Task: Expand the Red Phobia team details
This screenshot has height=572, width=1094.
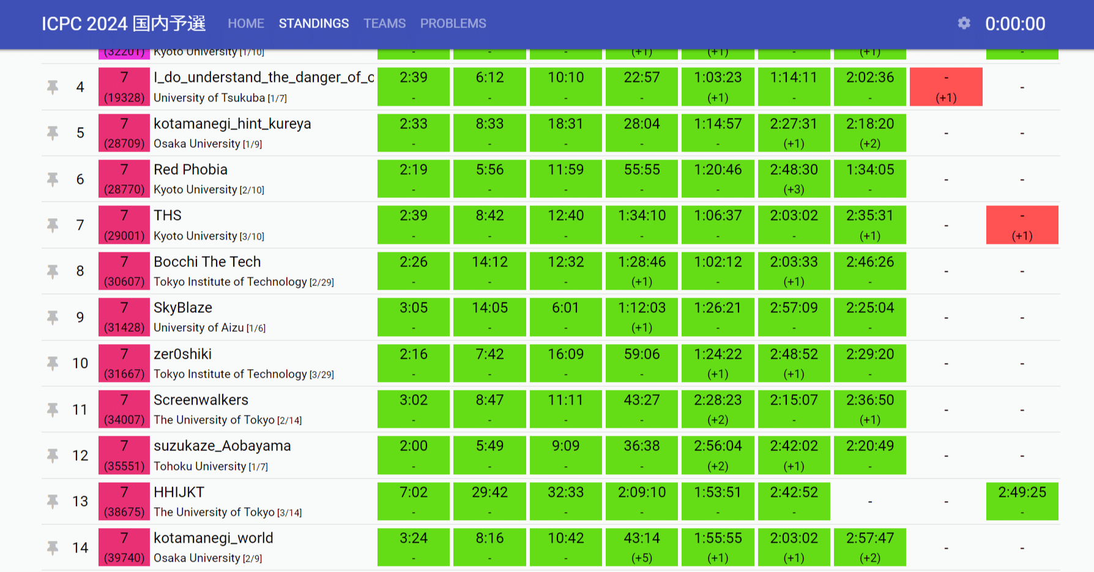Action: coord(190,170)
